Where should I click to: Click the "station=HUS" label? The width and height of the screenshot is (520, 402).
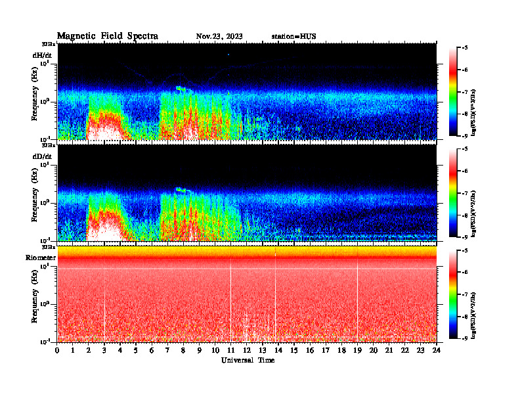click(x=293, y=37)
